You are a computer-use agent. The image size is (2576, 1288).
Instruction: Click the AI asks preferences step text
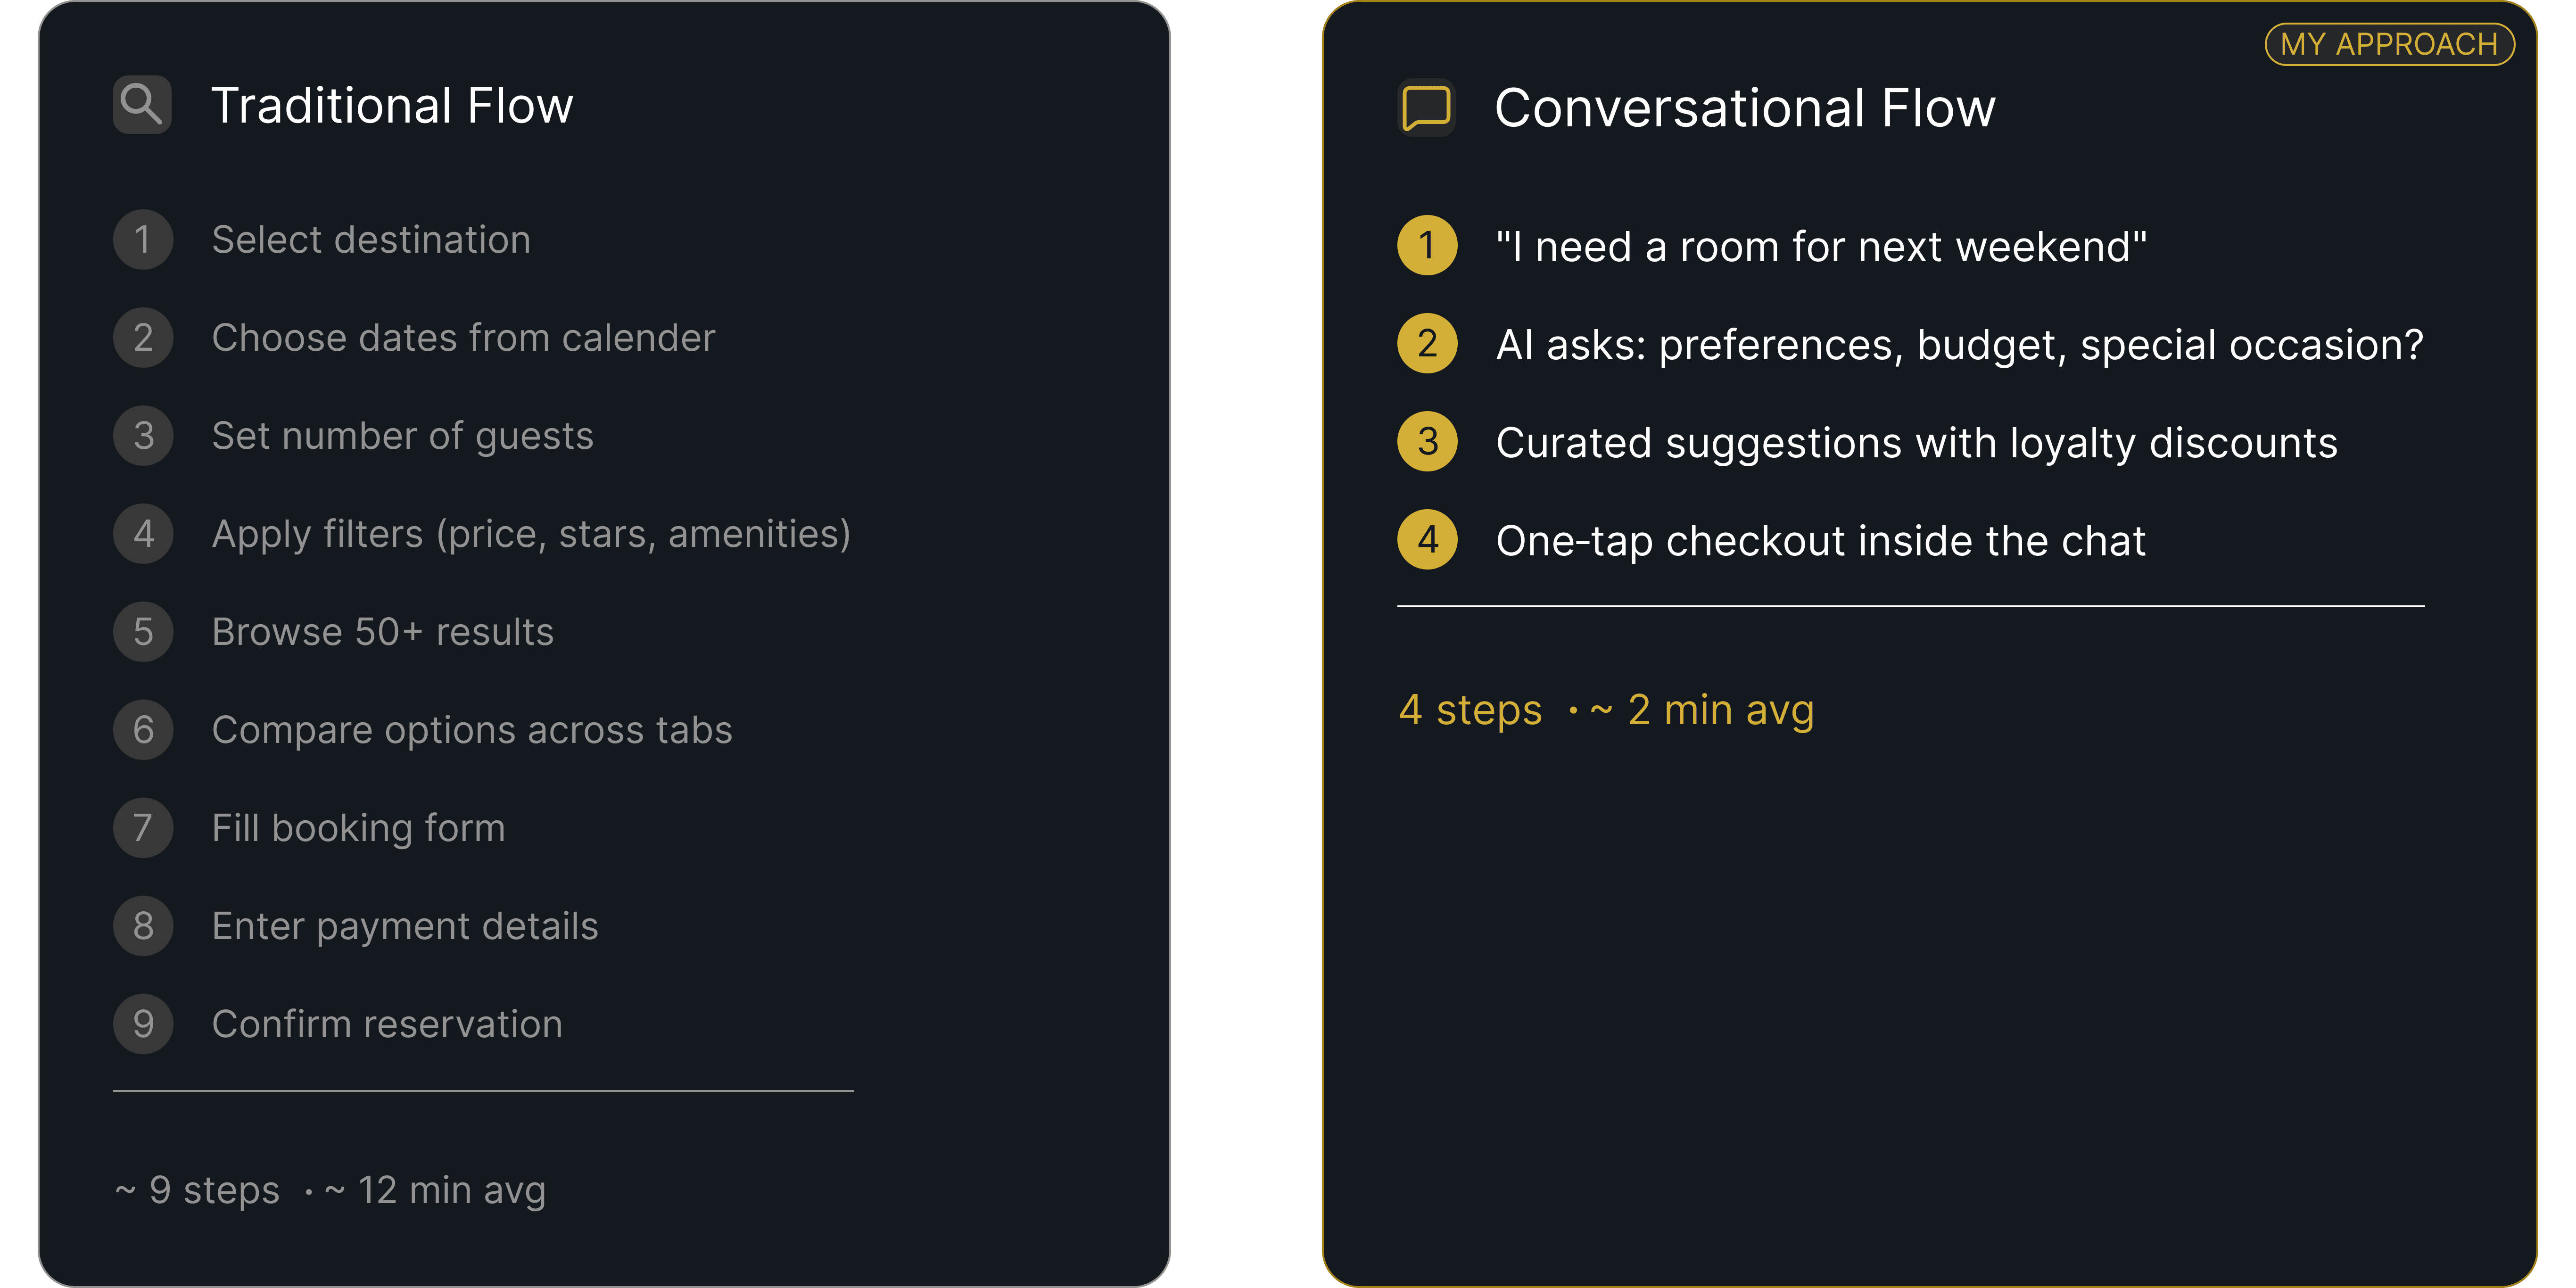1959,344
